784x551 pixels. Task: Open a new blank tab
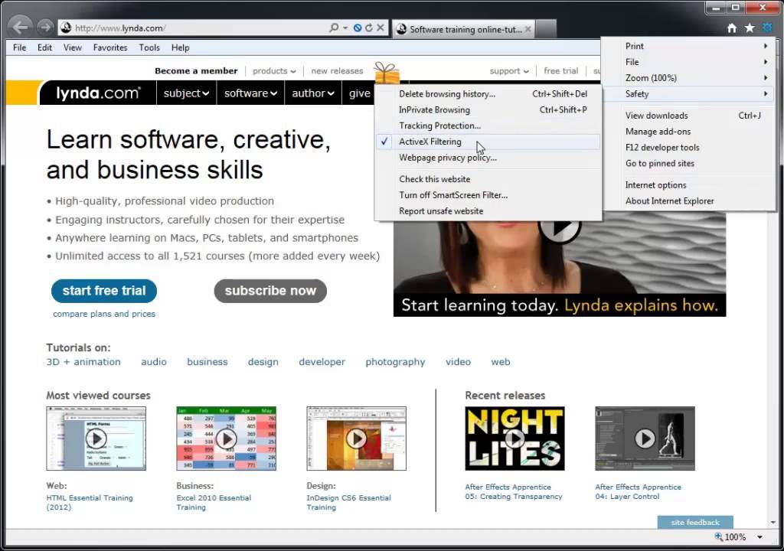(546, 29)
